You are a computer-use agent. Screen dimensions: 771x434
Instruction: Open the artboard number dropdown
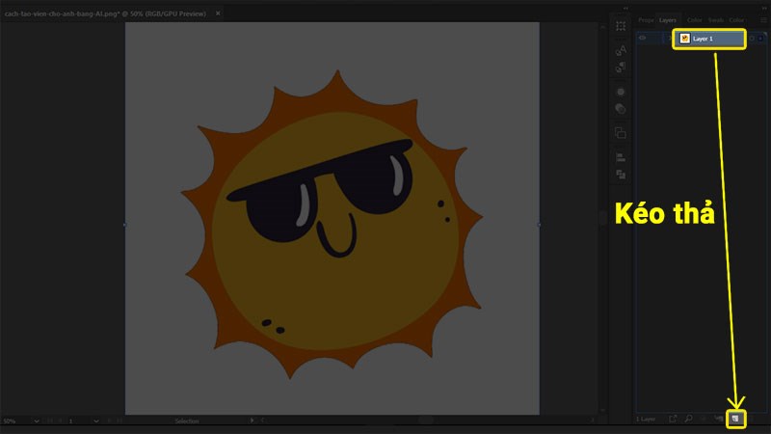(x=94, y=421)
